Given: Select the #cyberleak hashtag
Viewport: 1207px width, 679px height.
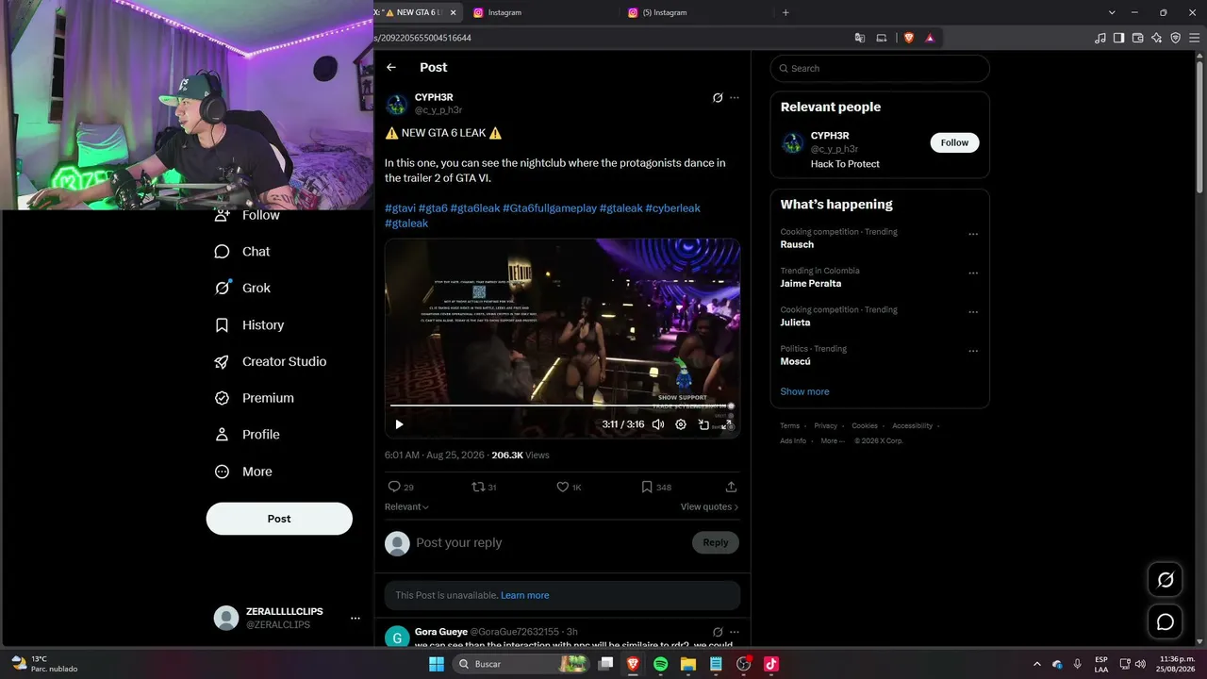Looking at the screenshot, I should point(673,208).
